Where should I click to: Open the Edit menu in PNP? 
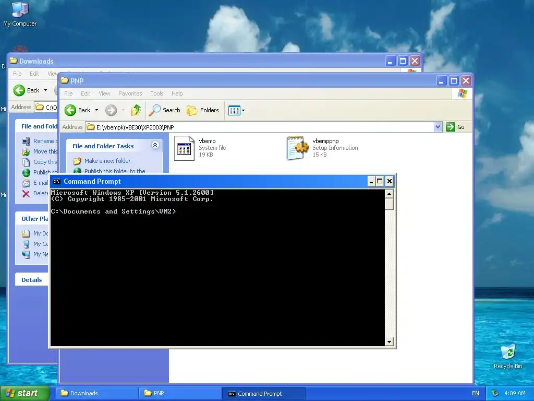pyautogui.click(x=86, y=93)
